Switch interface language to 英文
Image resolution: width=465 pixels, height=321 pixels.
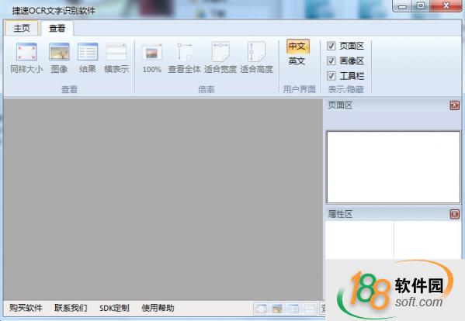coord(297,61)
